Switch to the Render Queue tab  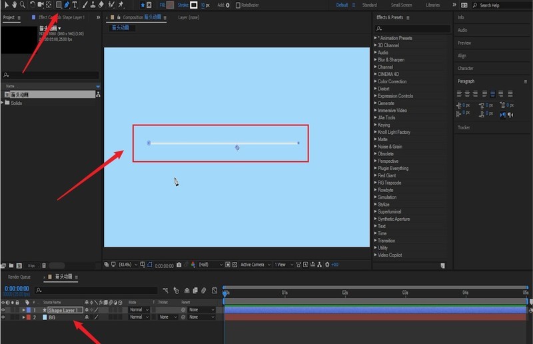tap(19, 276)
